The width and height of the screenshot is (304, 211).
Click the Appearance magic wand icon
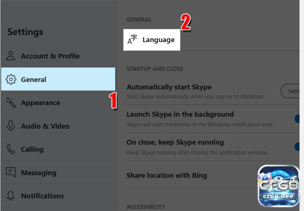coord(11,102)
